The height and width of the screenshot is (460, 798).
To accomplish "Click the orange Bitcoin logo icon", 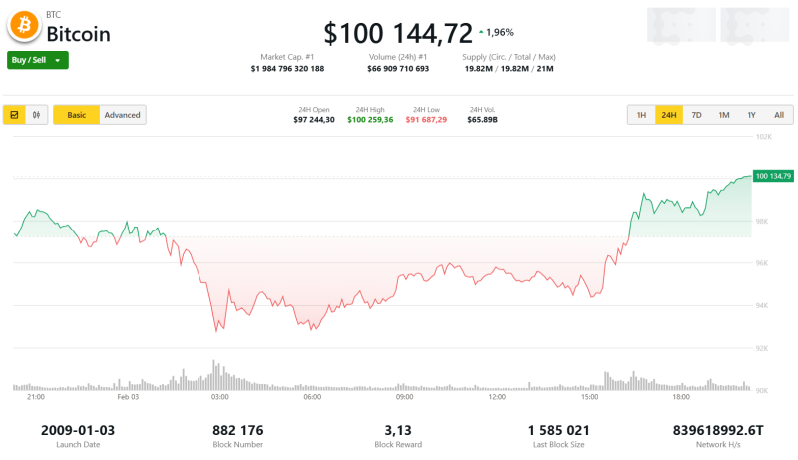I will point(23,27).
